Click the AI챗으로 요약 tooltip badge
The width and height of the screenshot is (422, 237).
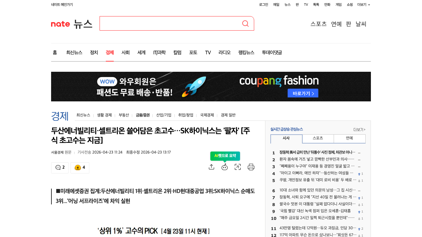click(225, 156)
